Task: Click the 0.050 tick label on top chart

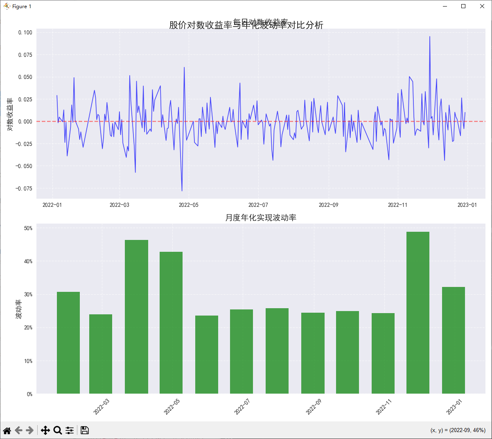Action: point(25,77)
